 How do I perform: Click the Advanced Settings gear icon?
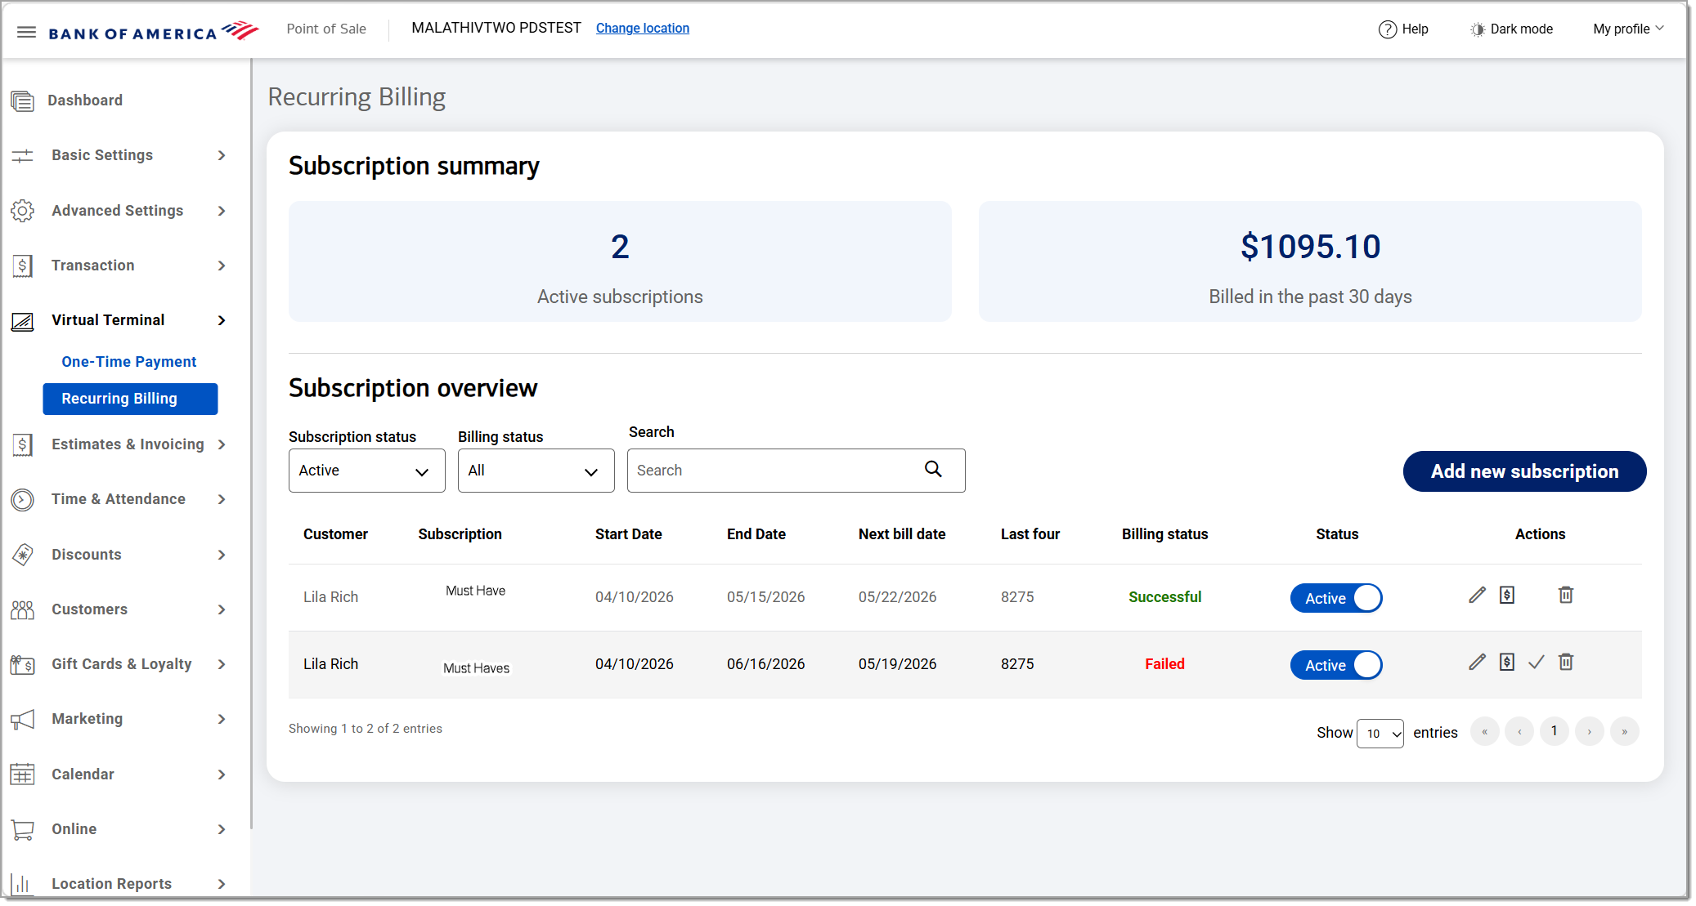(23, 211)
